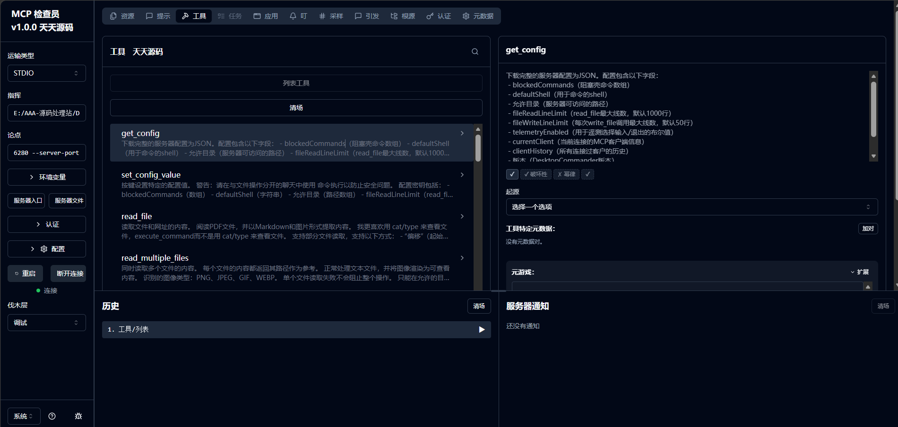This screenshot has height=427, width=898.
Task: Open the read_file row chevron
Action: point(462,216)
